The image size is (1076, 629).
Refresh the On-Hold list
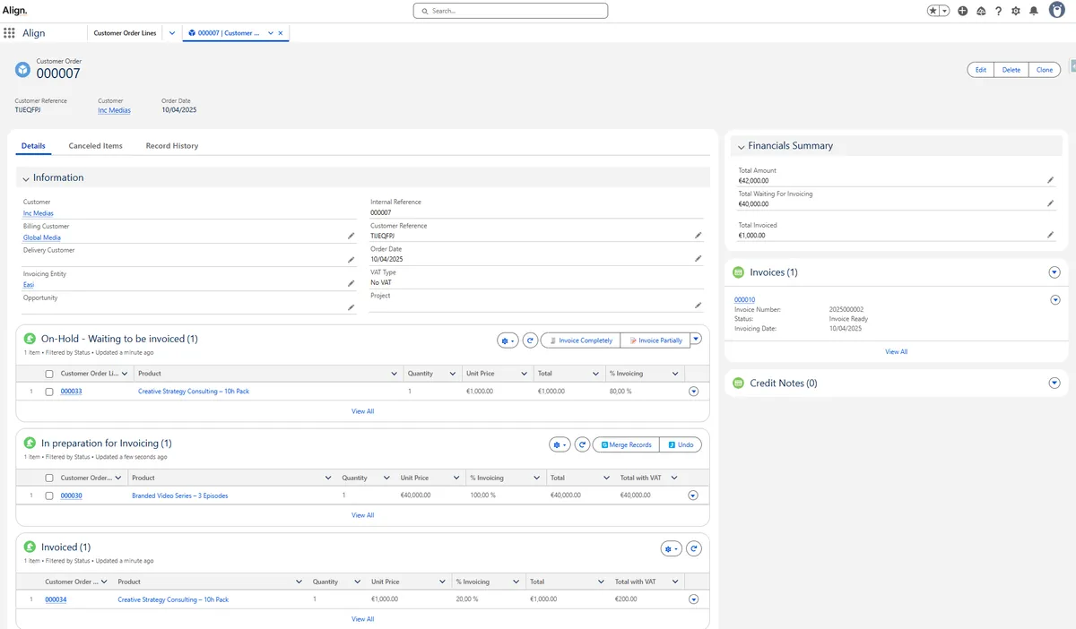(x=530, y=340)
